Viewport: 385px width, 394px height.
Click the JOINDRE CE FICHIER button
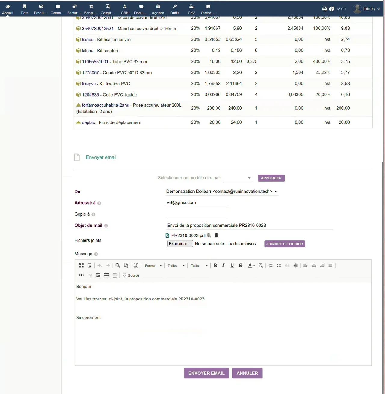pos(285,244)
